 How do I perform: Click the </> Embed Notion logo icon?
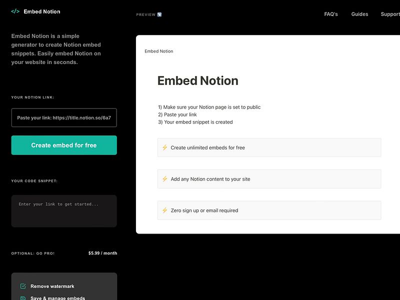click(14, 10)
